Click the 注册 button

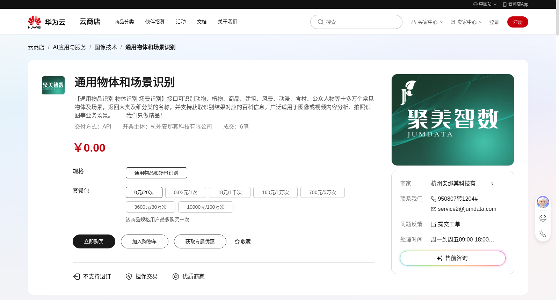pos(518,22)
